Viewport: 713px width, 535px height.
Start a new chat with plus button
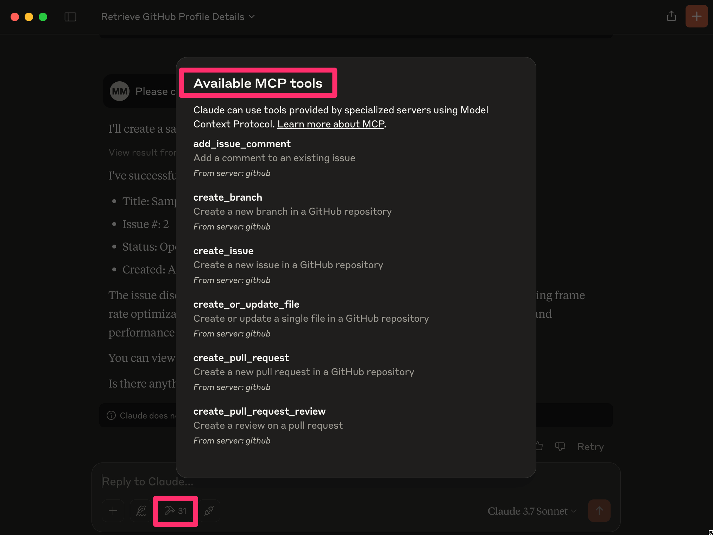click(x=696, y=16)
